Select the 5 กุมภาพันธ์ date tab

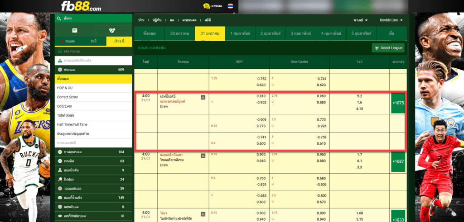361,33
